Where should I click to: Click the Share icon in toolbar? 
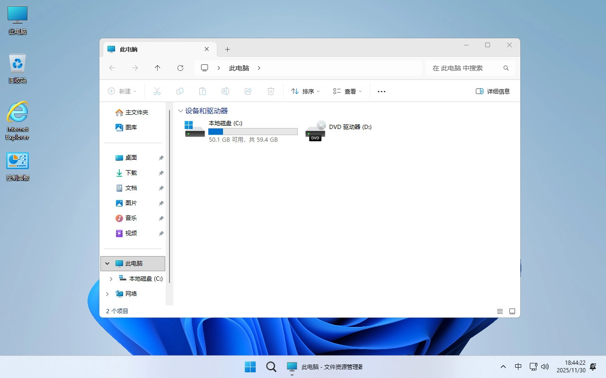pos(248,91)
